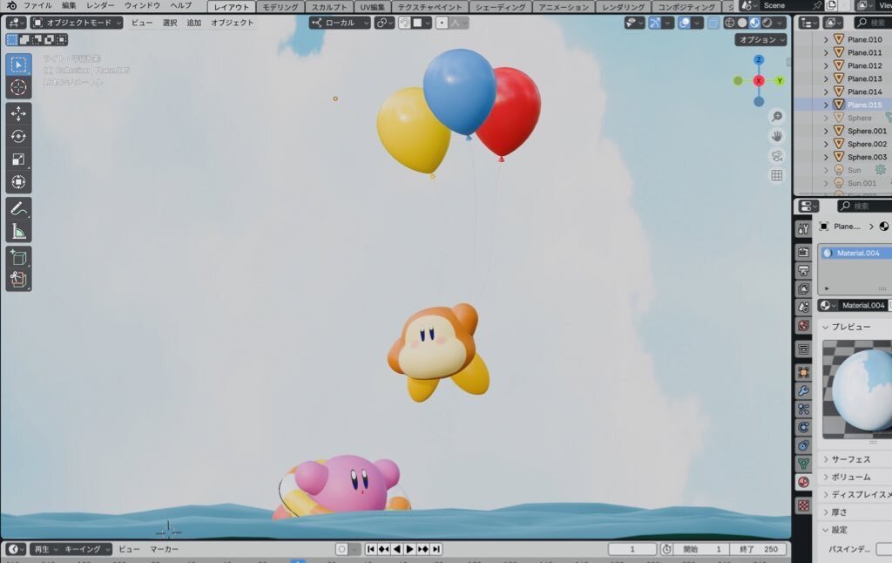Switch to solid viewport shading
Screen dimensions: 892x563
click(742, 23)
